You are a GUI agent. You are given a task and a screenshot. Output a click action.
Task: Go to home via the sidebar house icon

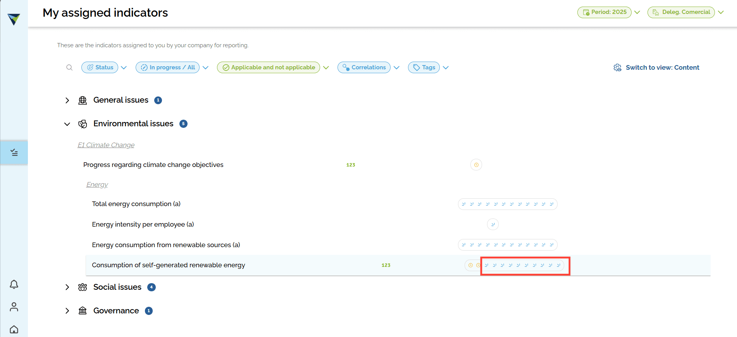[14, 329]
